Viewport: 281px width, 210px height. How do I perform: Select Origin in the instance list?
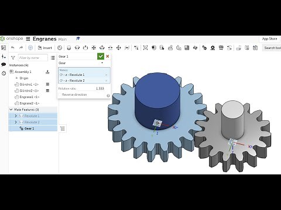point(24,78)
